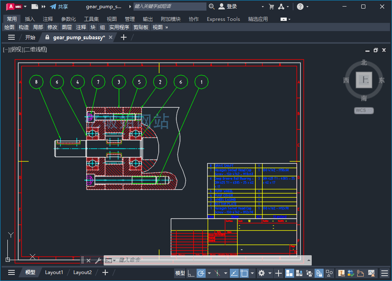
Task: Open the 二维线框 visual style menu
Action: 35,49
